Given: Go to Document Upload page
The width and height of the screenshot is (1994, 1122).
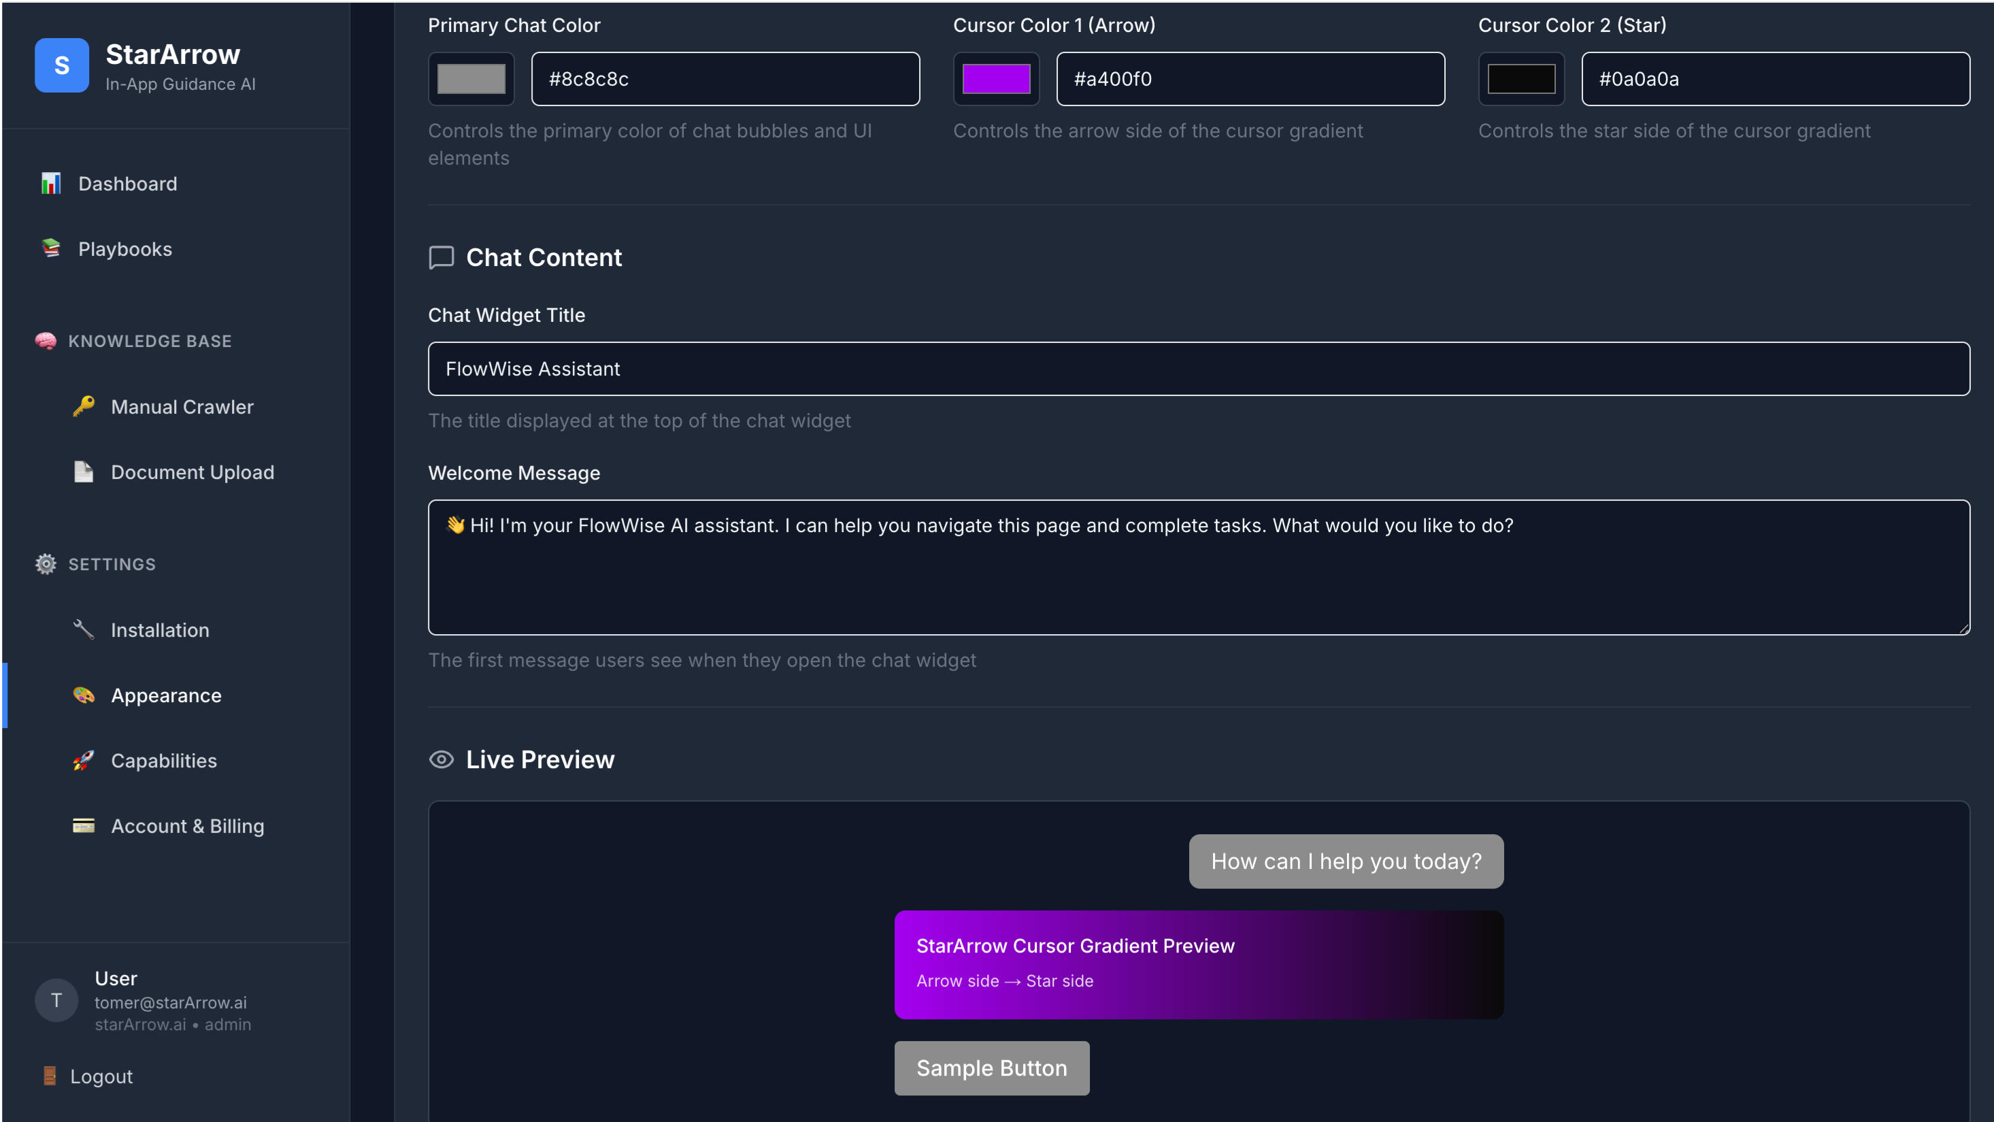Looking at the screenshot, I should click(x=192, y=472).
